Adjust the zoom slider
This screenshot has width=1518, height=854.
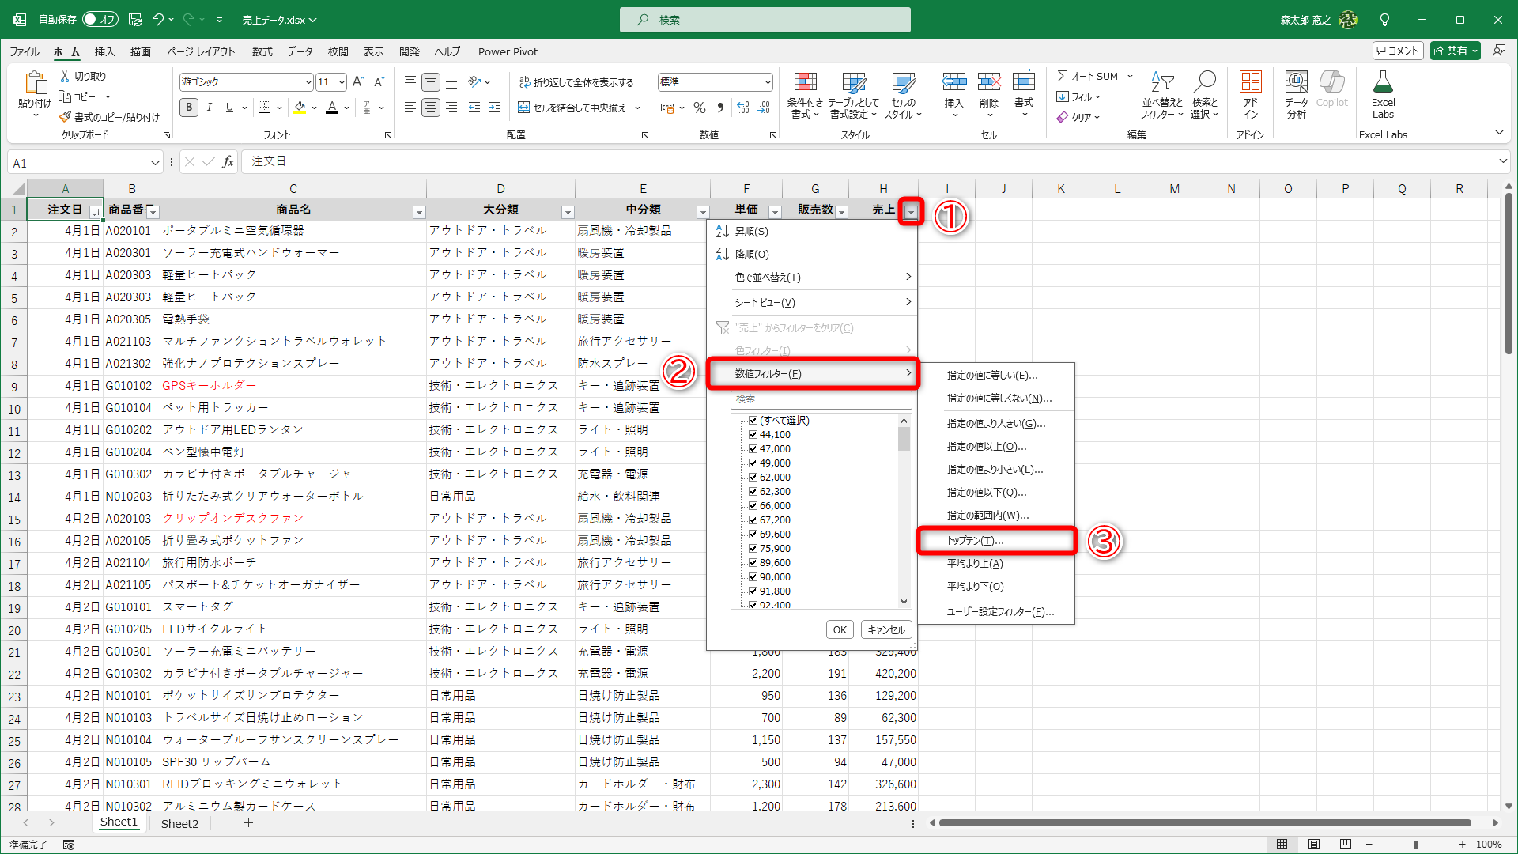point(1415,844)
